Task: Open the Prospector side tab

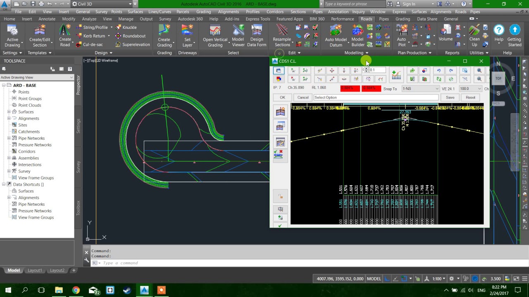Action: tap(78, 85)
